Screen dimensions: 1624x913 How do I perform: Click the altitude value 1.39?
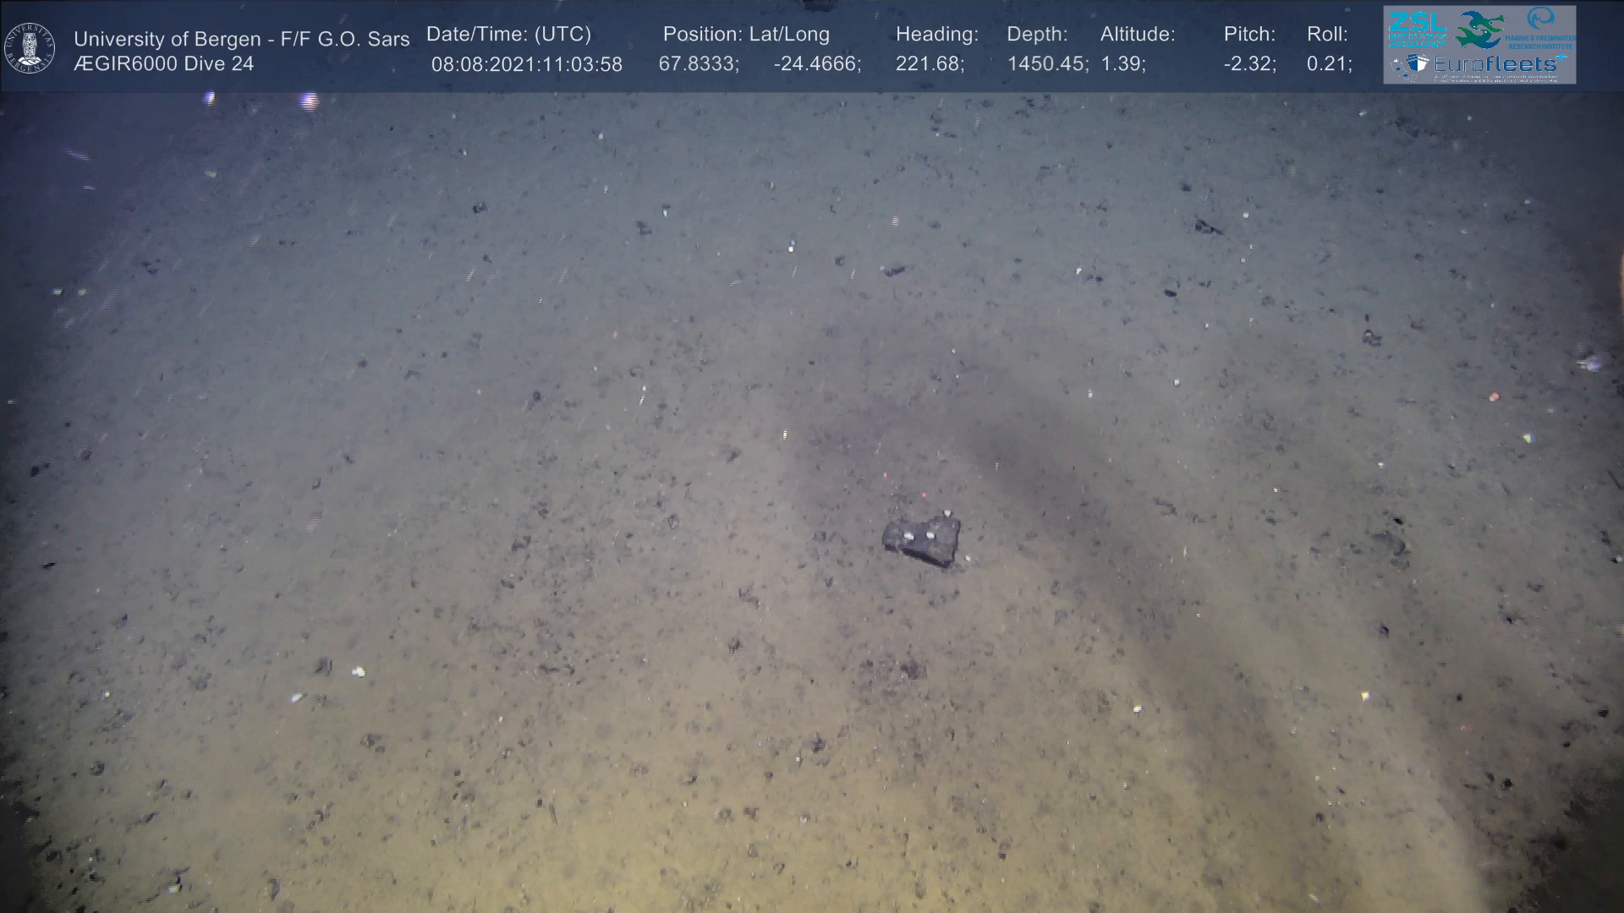(x=1122, y=64)
